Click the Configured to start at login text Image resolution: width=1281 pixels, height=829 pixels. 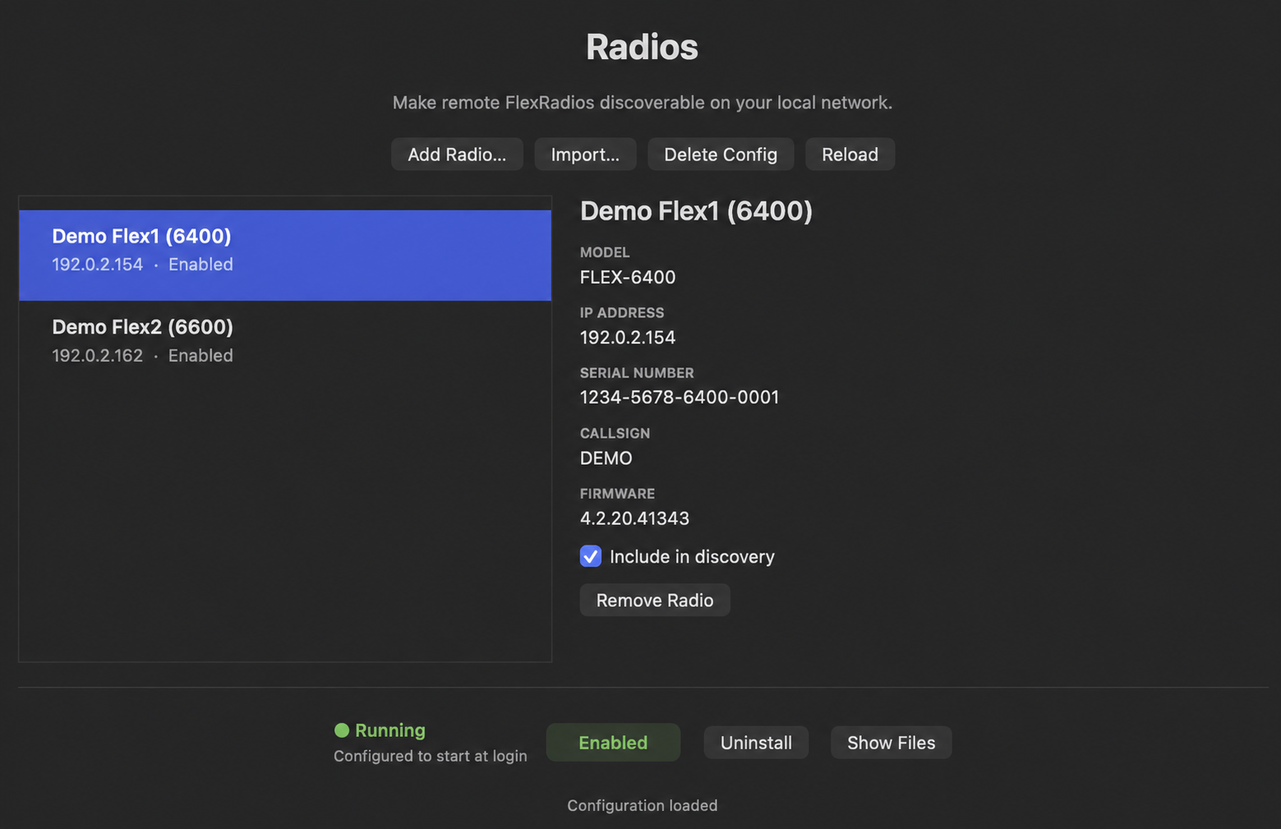click(431, 756)
